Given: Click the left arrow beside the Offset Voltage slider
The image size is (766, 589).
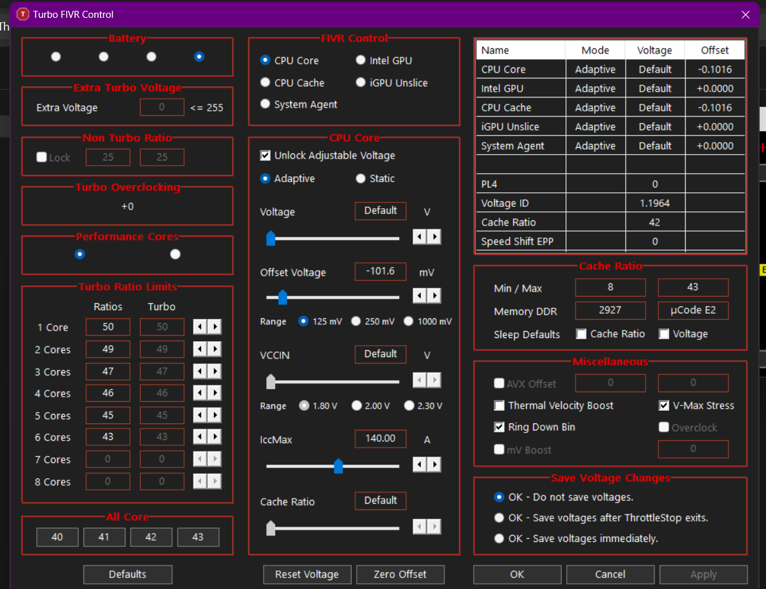Looking at the screenshot, I should [420, 295].
